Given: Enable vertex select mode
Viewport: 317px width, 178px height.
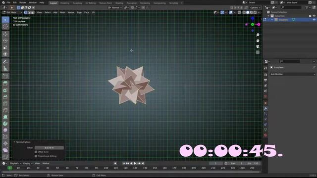Looking at the screenshot, I should pos(25,12).
